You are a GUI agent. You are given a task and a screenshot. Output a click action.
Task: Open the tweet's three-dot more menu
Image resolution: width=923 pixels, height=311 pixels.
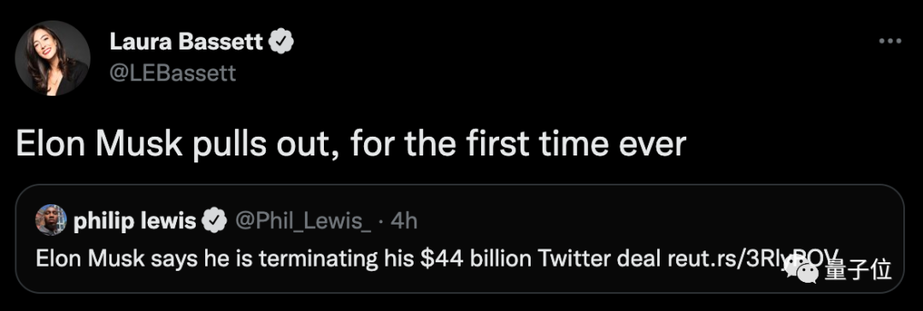(x=890, y=41)
